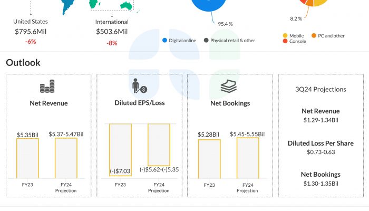Viewport: 369px width, 211px height.
Task: Click the yellow Mobile legend dot
Action: point(285,35)
